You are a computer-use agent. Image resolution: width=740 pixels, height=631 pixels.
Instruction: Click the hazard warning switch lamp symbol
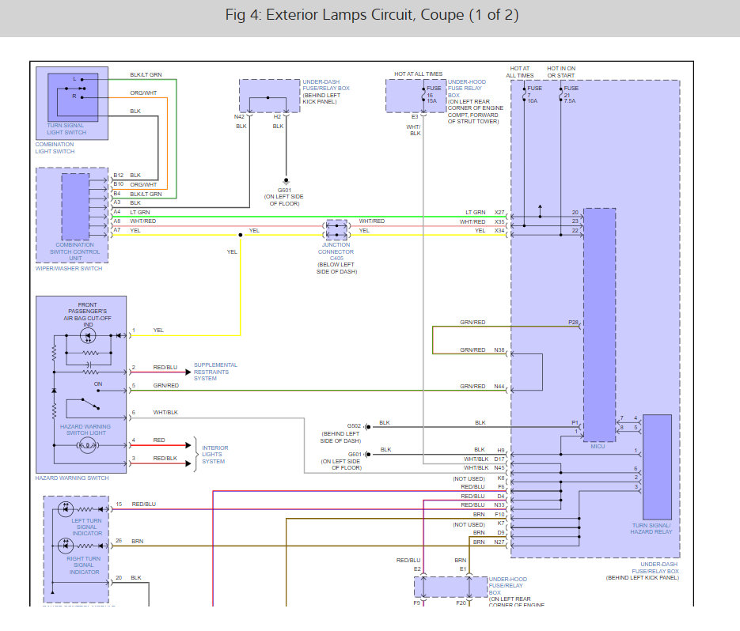coord(87,444)
